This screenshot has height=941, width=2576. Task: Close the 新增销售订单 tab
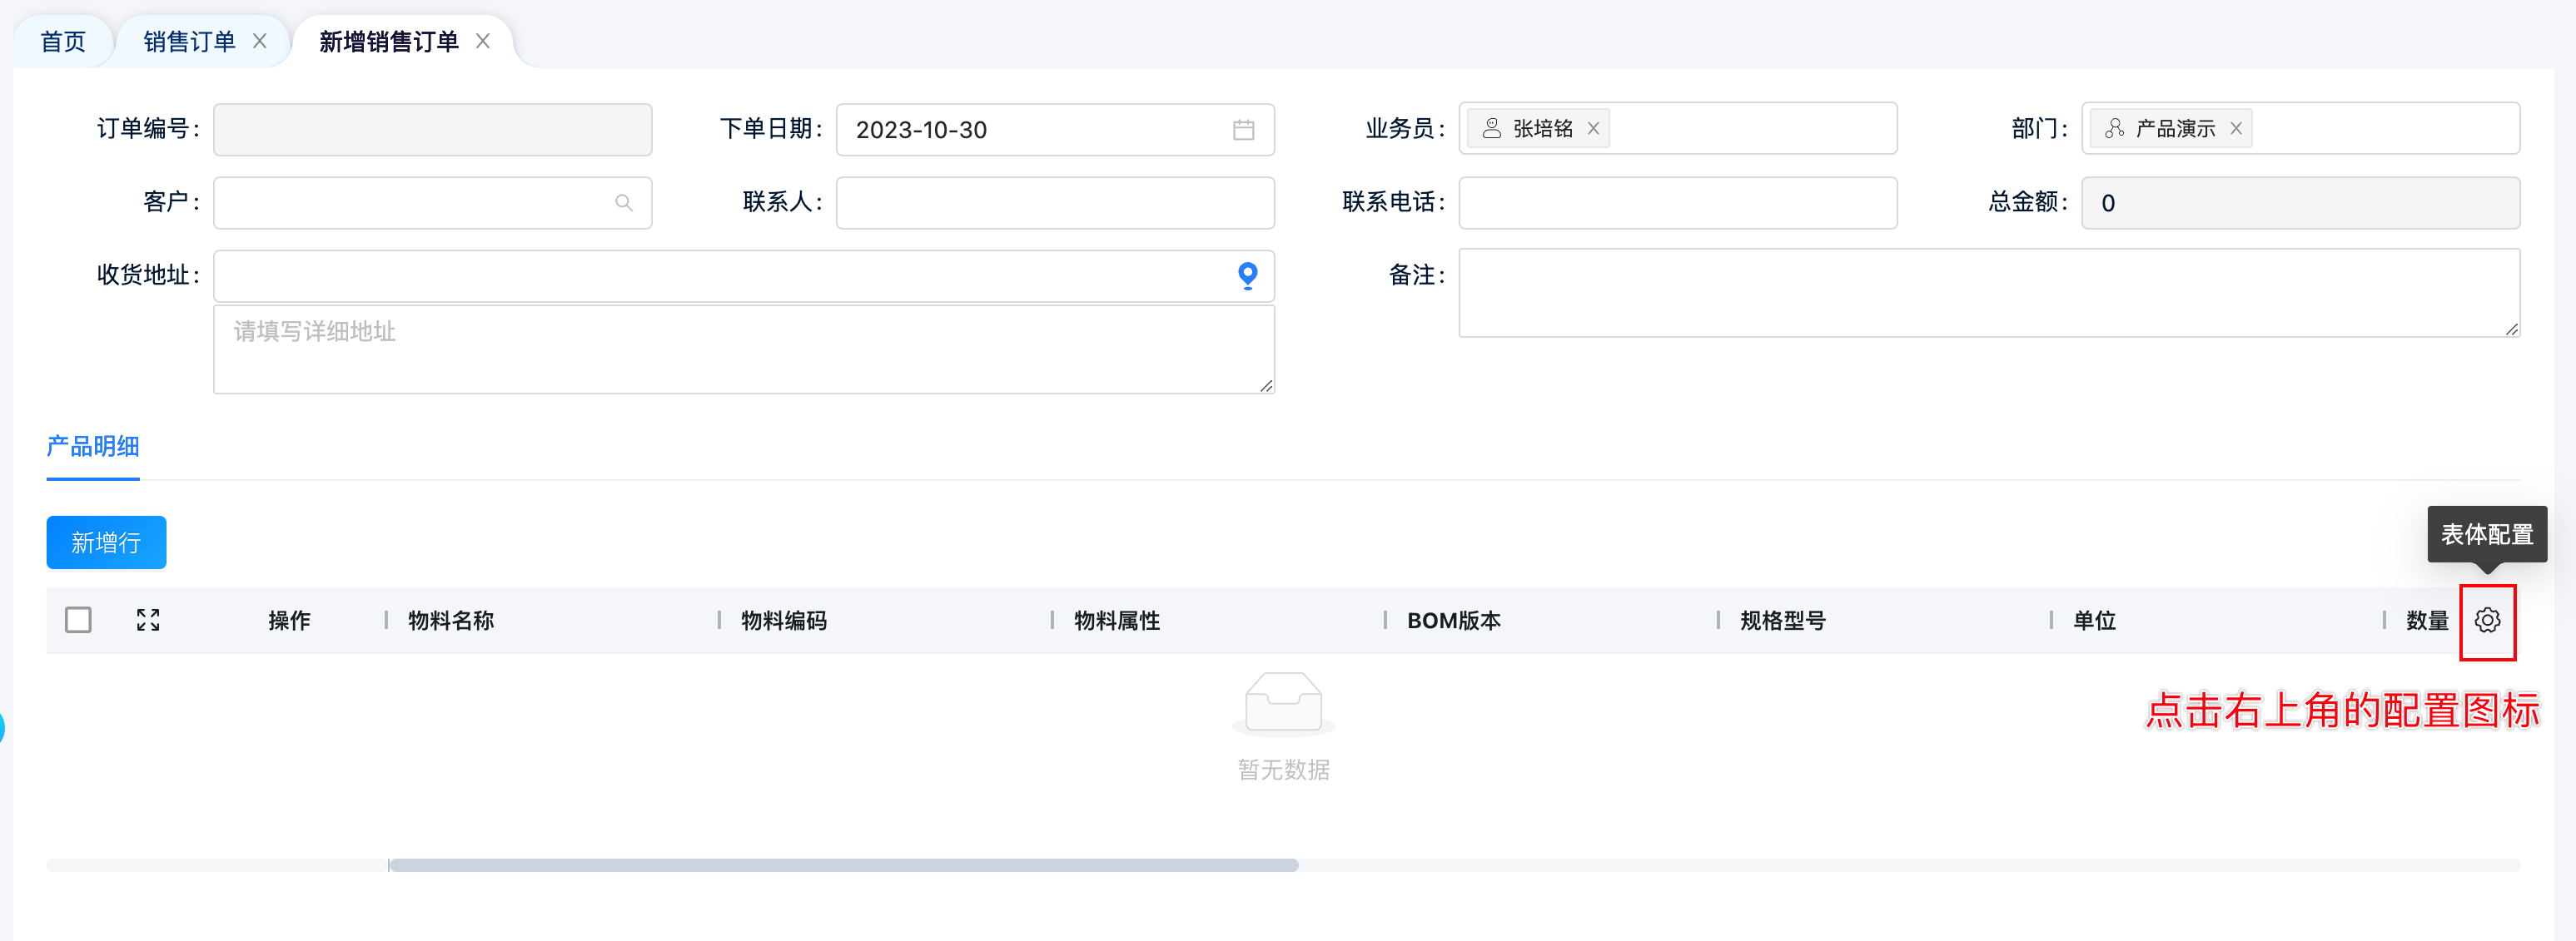(483, 41)
